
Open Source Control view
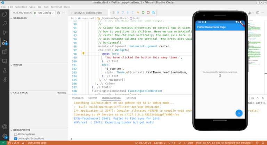(5, 33)
